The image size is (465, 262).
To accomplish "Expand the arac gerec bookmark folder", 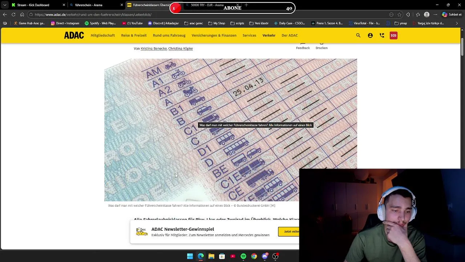I will (194, 23).
